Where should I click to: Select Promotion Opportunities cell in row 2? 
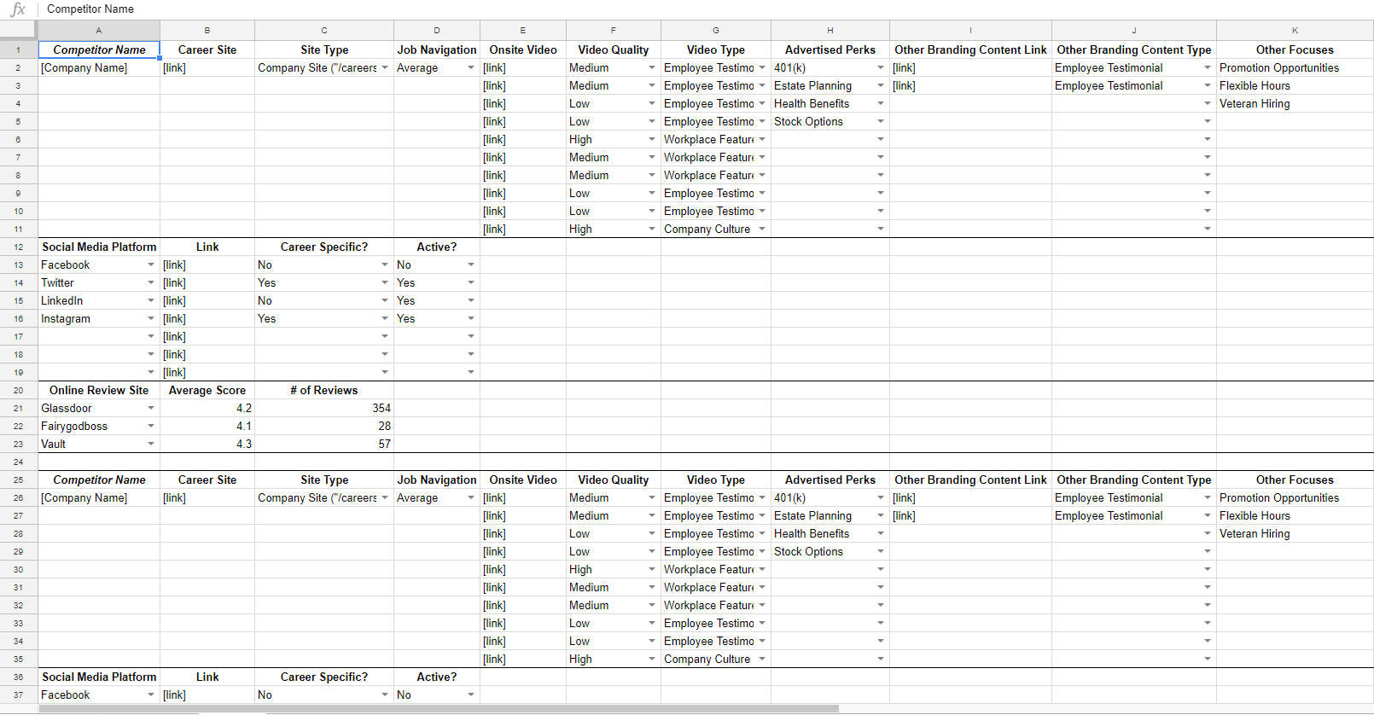(x=1295, y=67)
